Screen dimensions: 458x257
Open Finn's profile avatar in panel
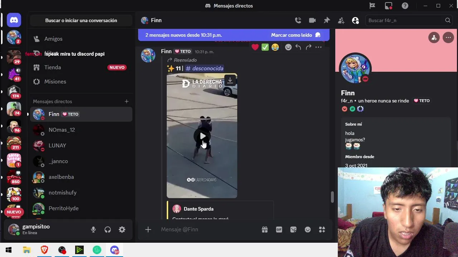(355, 69)
